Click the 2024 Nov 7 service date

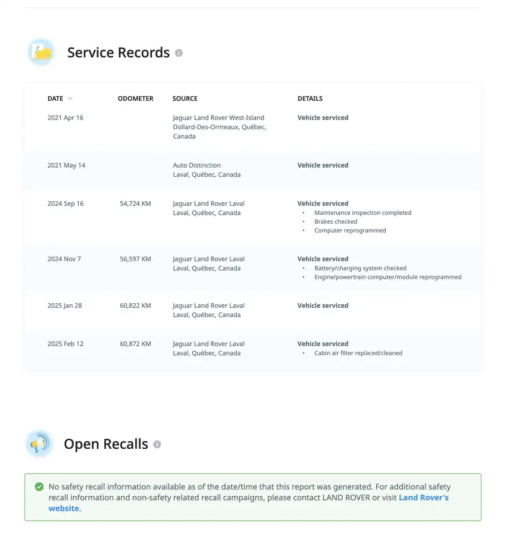[x=64, y=259]
